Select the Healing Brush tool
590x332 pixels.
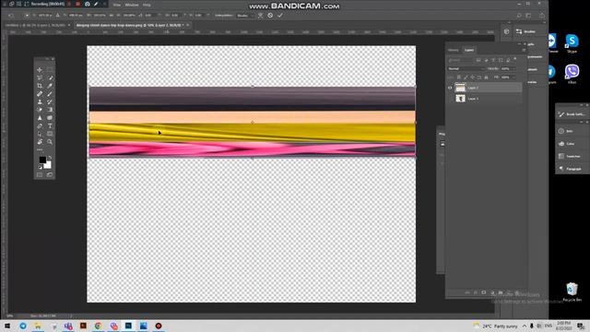pos(40,94)
